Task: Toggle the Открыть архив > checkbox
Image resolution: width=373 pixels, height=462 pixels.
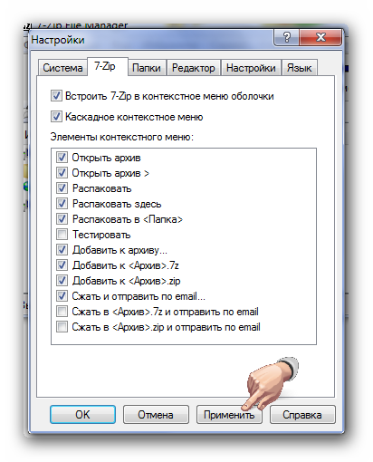Action: (x=62, y=173)
